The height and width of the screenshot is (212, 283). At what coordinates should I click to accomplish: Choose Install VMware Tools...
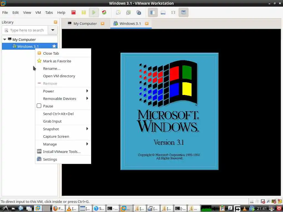coord(63,152)
